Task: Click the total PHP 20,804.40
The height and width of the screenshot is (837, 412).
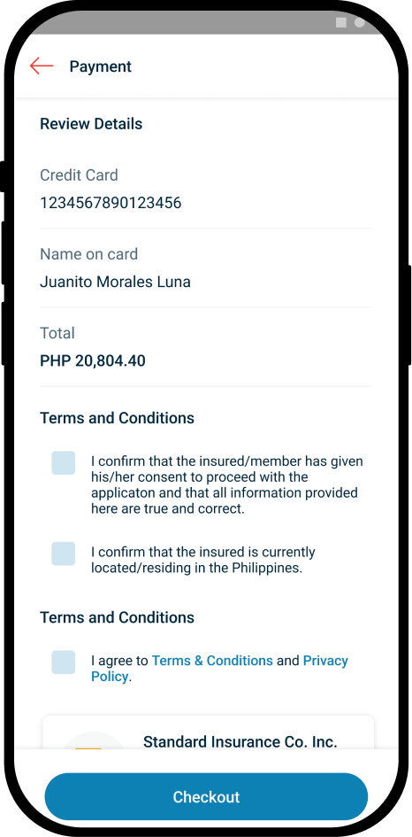Action: click(93, 360)
